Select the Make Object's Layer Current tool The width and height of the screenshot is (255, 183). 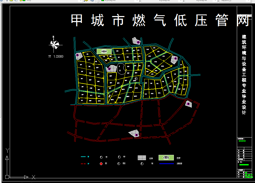point(86,1)
